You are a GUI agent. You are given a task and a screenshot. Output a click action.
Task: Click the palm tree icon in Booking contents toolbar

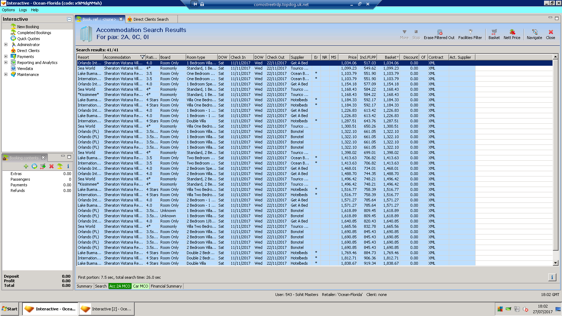tap(60, 166)
